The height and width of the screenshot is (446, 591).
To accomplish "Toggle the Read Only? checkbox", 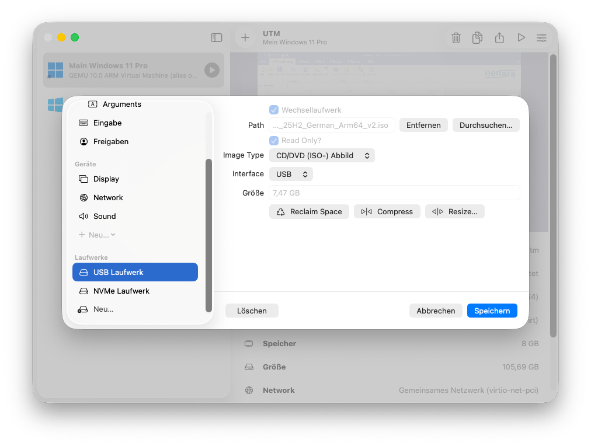I will pyautogui.click(x=273, y=141).
